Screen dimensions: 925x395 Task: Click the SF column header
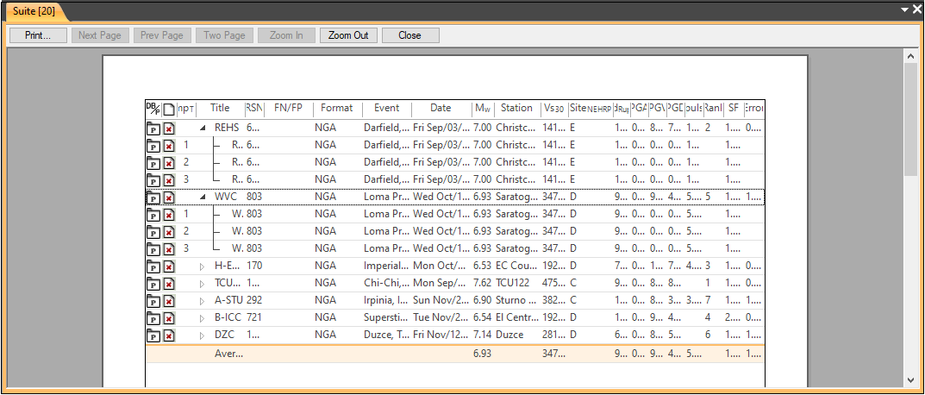(734, 108)
